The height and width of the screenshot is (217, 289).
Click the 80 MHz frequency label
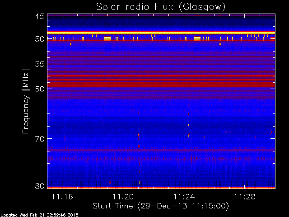(40, 186)
